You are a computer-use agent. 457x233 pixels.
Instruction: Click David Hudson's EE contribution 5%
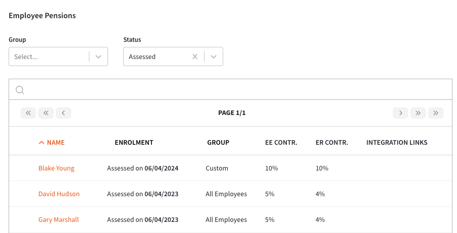point(270,194)
